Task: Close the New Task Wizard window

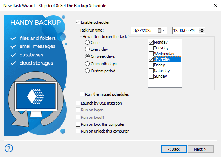Action: pyautogui.click(x=215, y=6)
